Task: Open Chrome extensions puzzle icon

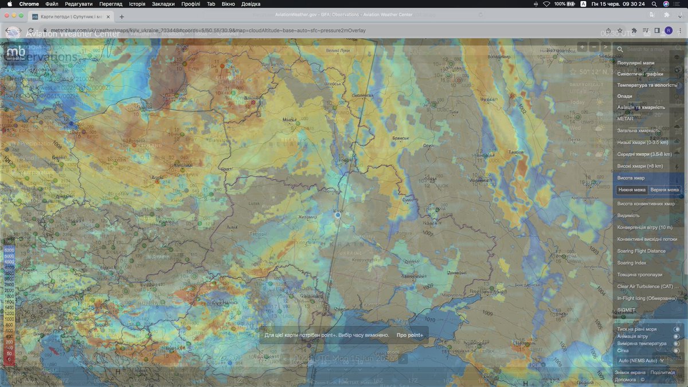Action: 635,30
